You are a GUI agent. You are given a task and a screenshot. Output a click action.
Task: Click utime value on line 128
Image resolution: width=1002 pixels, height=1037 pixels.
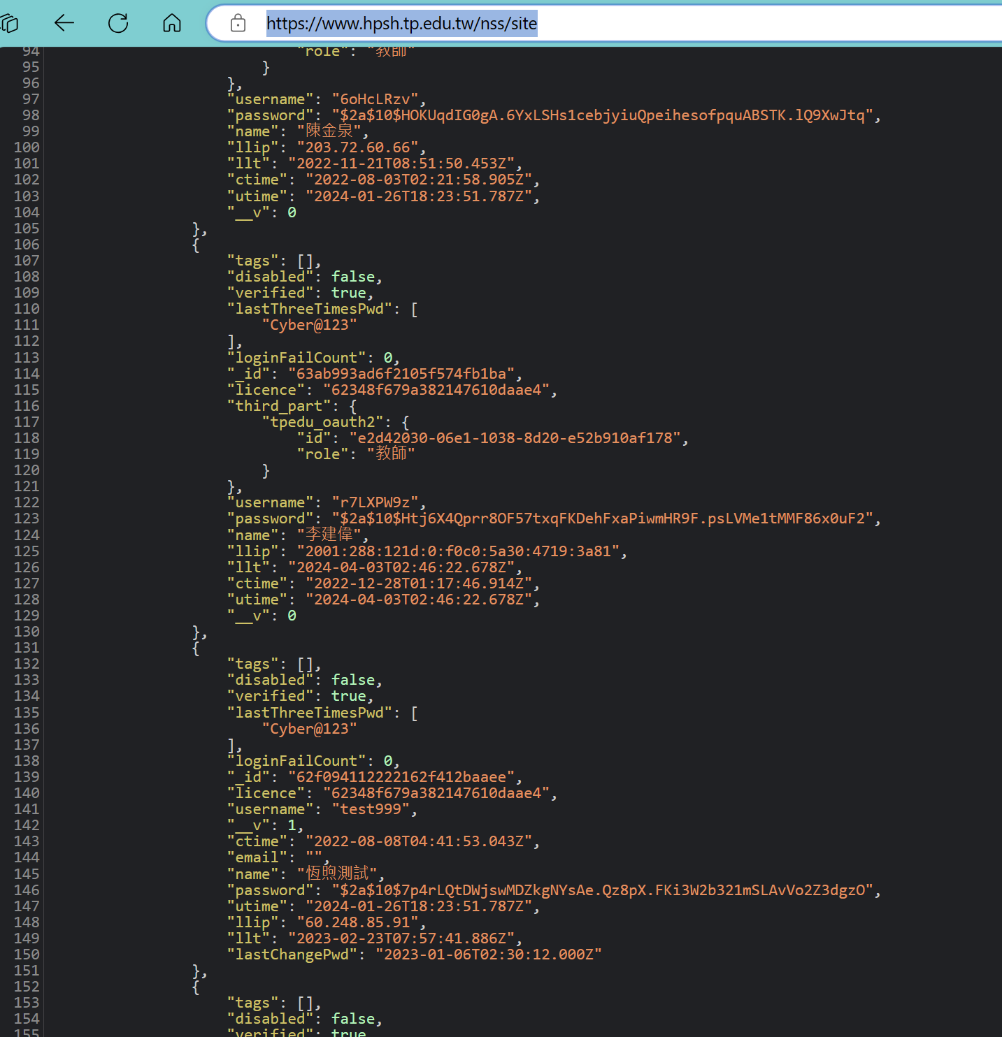tap(419, 600)
